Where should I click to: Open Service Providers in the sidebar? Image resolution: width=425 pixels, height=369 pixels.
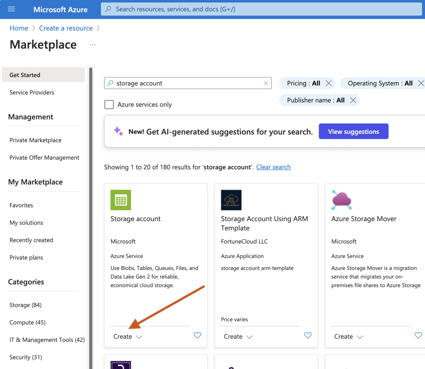(32, 92)
